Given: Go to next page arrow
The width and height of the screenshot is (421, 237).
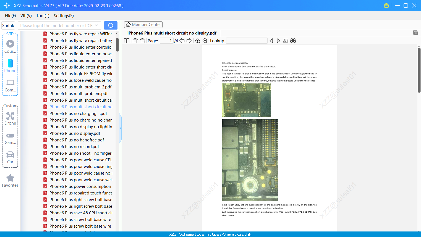Looking at the screenshot, I should click(x=189, y=41).
